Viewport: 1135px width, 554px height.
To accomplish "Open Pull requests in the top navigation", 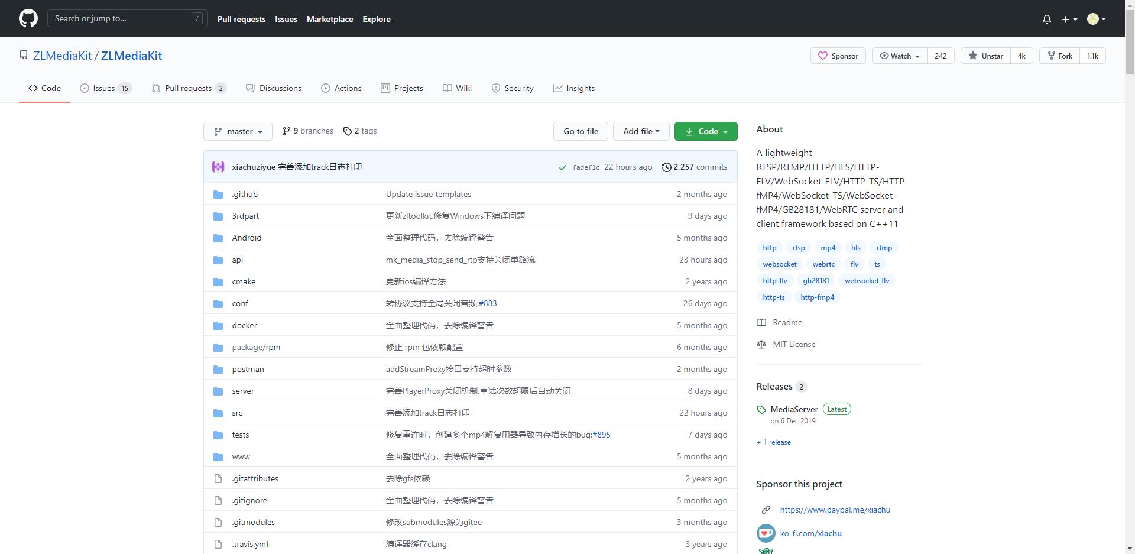I will 241,19.
